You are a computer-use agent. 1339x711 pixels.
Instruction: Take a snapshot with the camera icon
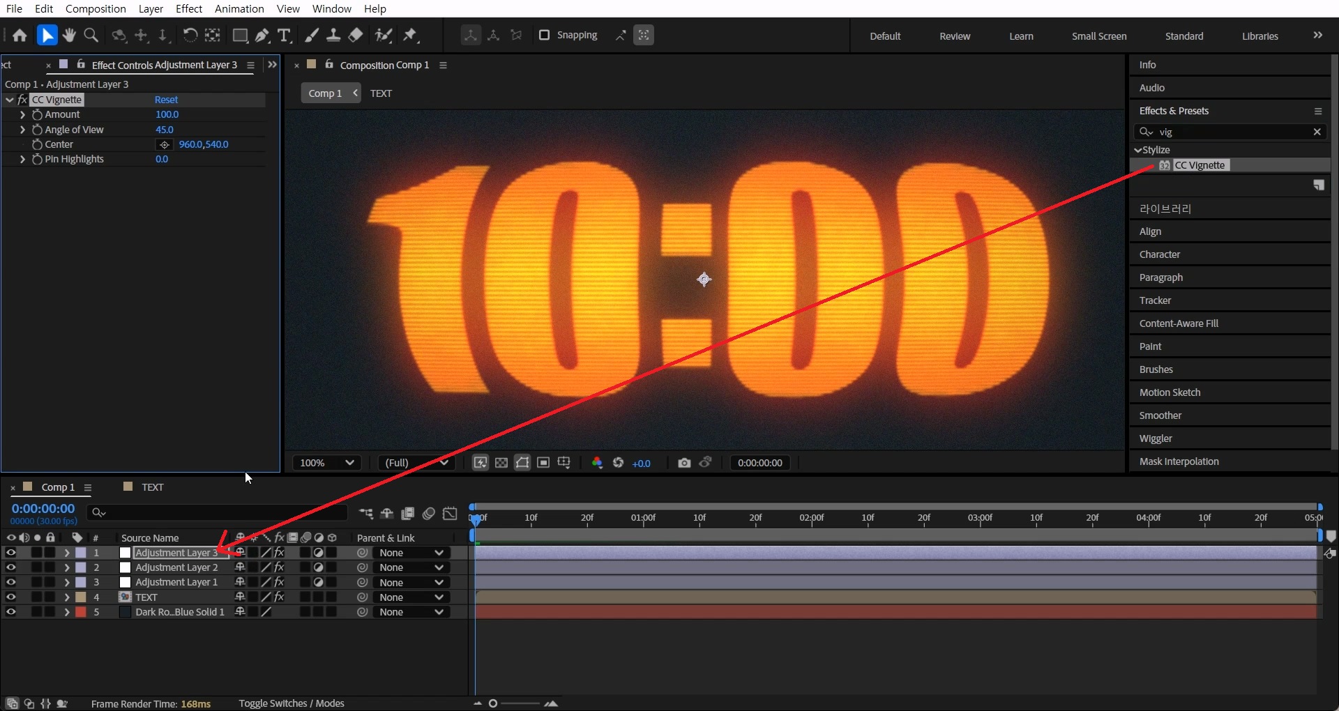[x=684, y=463]
